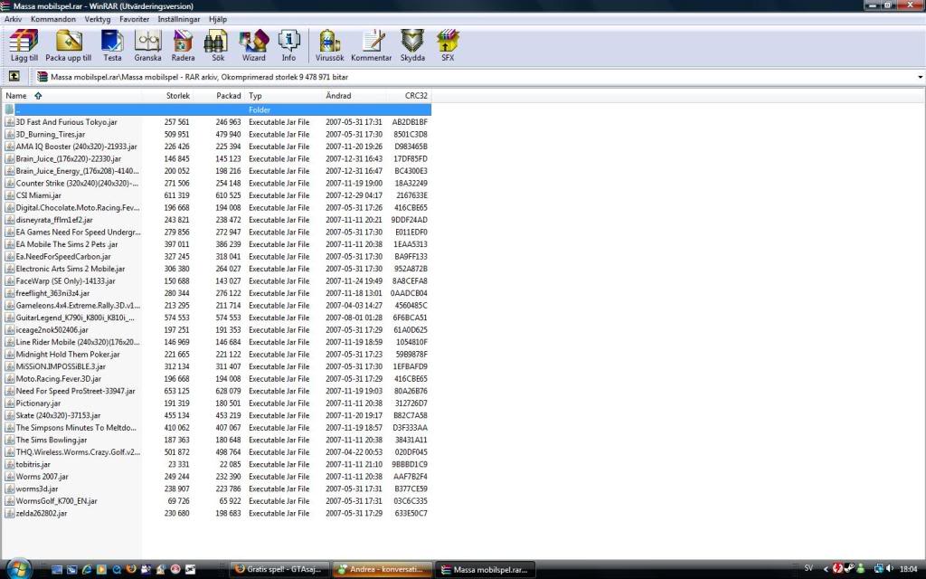Sort by the CRC32 column header
926x579 pixels.
[409, 95]
